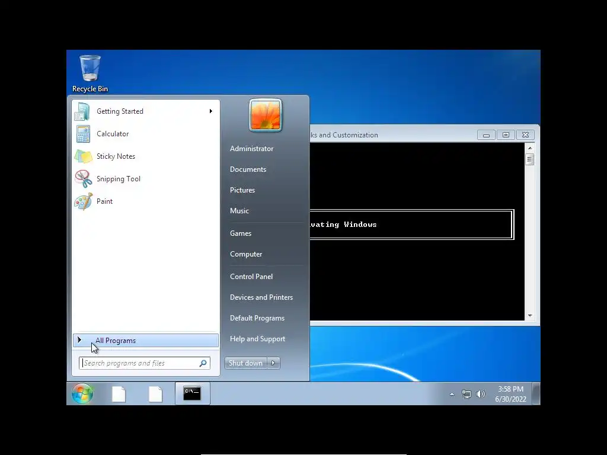Viewport: 607px width, 455px height.
Task: Focus the Search programs and files box
Action: coord(145,363)
